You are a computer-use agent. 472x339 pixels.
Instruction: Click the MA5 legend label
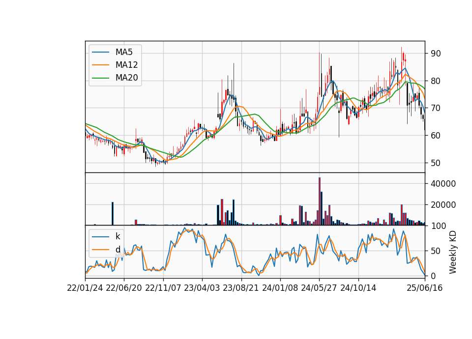tap(124, 52)
